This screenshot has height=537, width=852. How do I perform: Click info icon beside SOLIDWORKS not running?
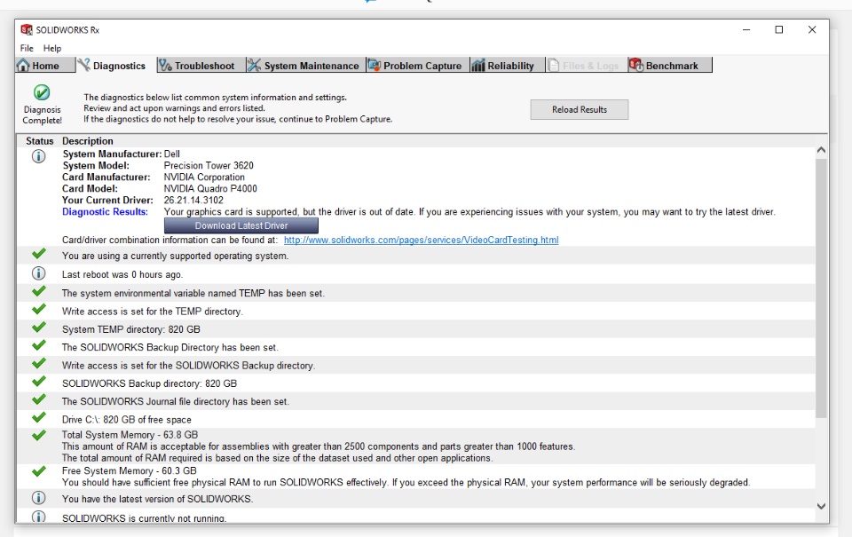coord(38,517)
